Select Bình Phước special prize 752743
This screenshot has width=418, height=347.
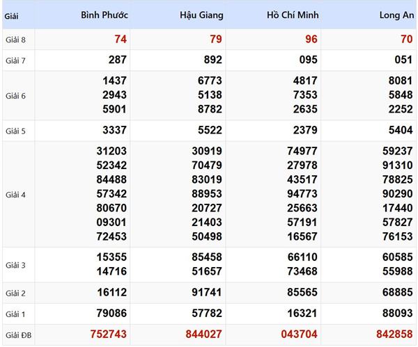108,334
